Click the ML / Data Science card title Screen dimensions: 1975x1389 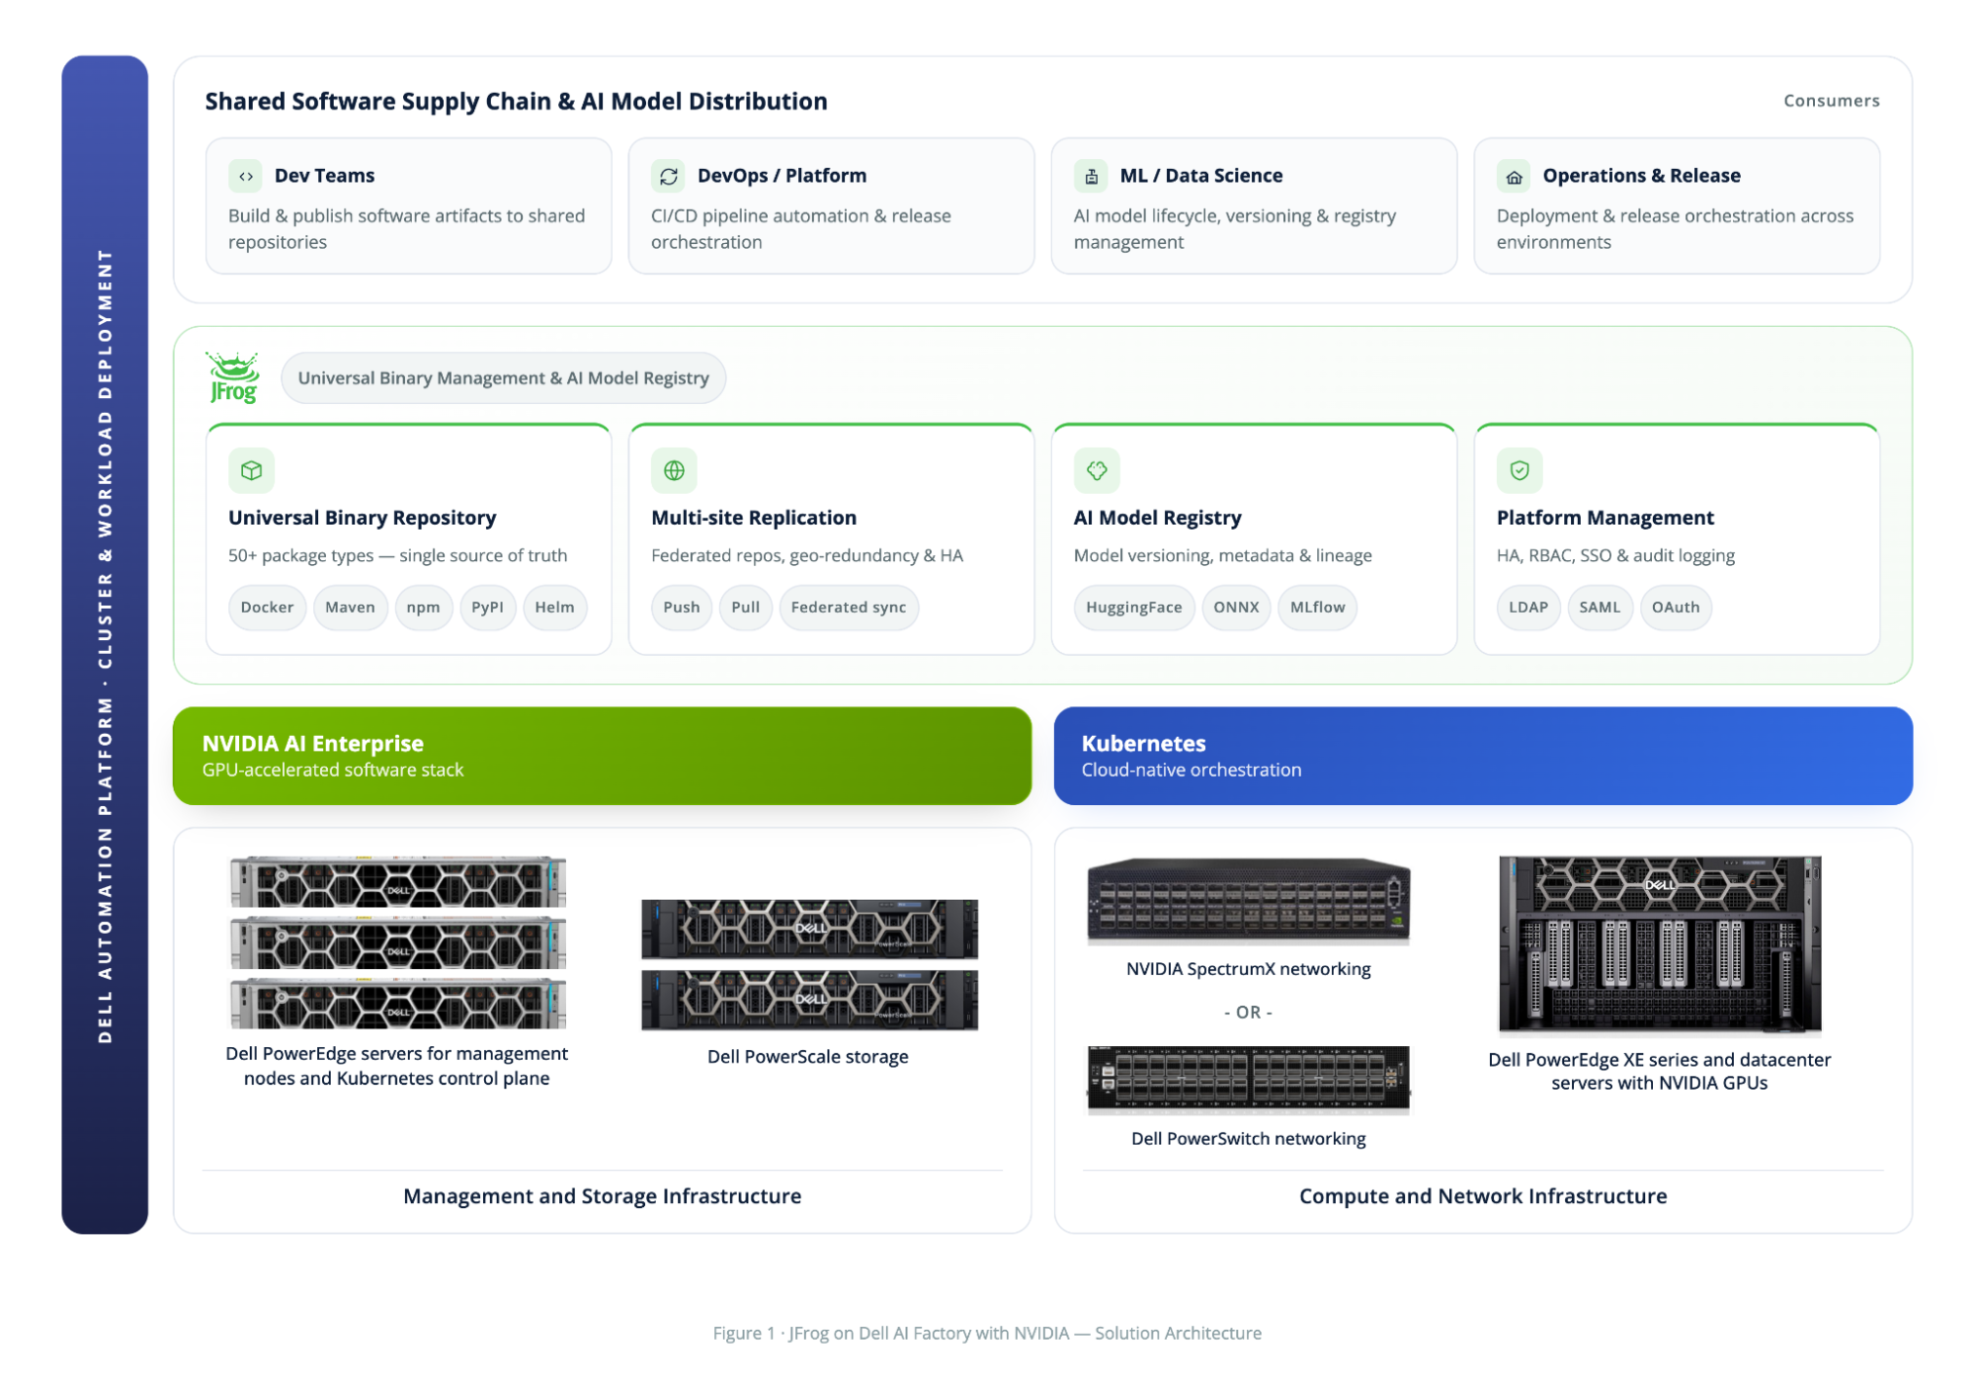click(1201, 176)
